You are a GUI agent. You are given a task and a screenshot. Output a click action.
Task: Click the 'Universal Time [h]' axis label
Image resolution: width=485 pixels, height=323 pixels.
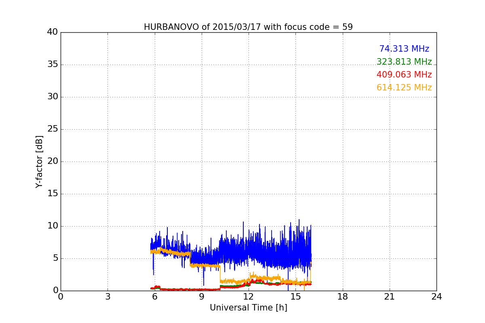pos(249,308)
